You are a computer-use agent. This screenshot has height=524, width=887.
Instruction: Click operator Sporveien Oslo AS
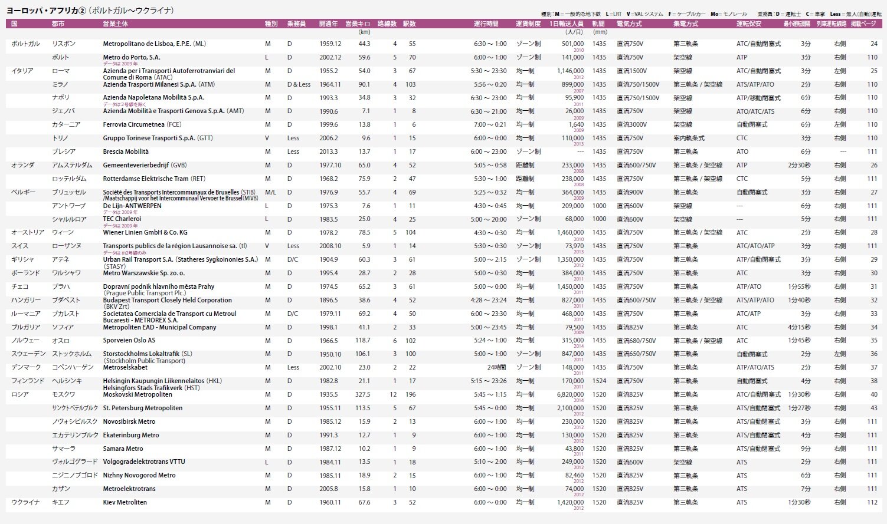[x=129, y=341]
